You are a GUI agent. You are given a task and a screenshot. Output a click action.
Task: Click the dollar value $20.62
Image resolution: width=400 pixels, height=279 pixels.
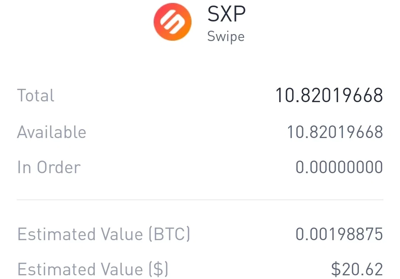[x=357, y=269]
